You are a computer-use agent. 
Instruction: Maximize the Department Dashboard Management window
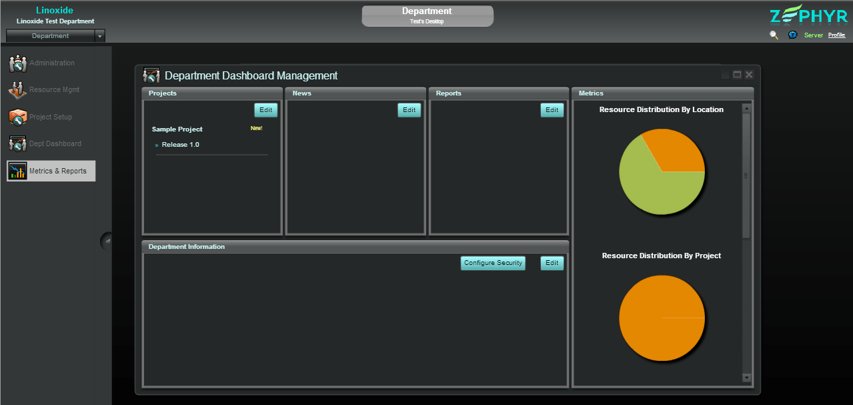(x=737, y=75)
